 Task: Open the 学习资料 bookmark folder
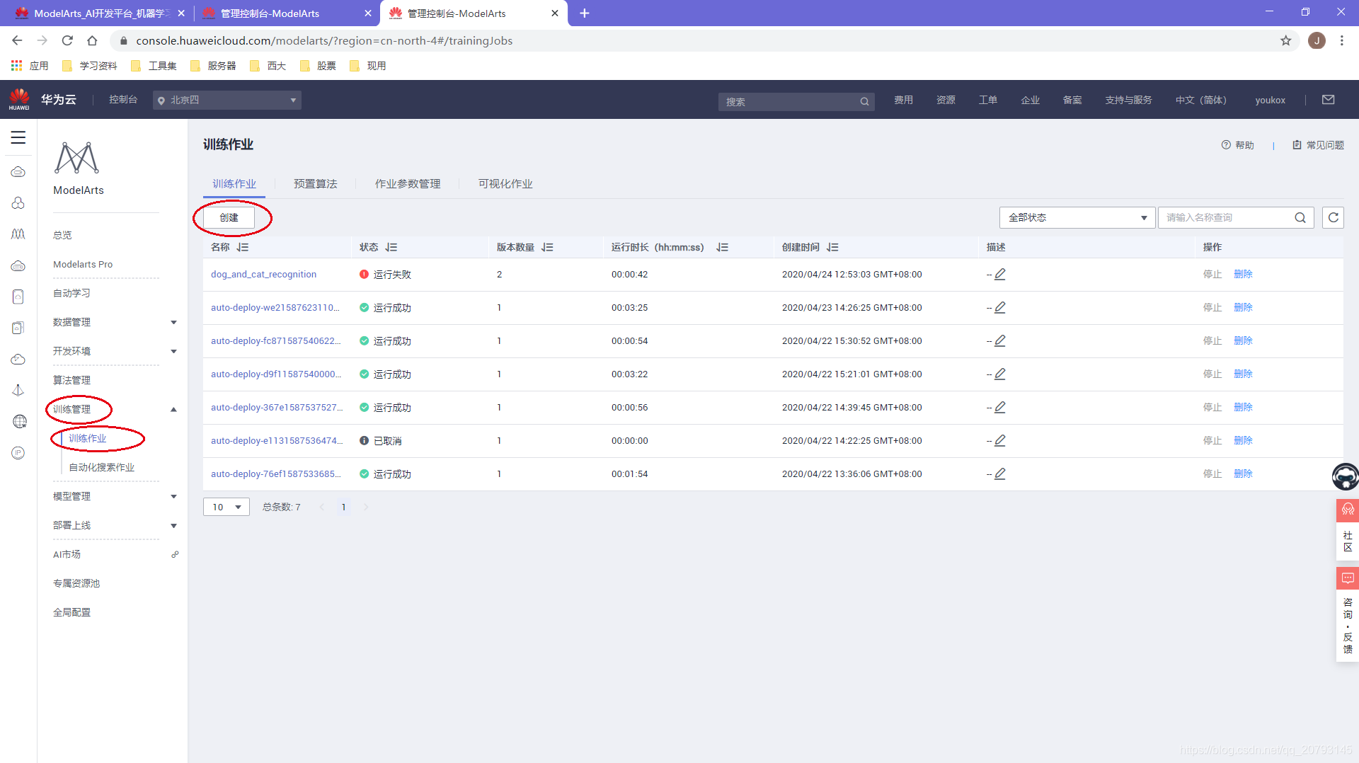pyautogui.click(x=90, y=66)
